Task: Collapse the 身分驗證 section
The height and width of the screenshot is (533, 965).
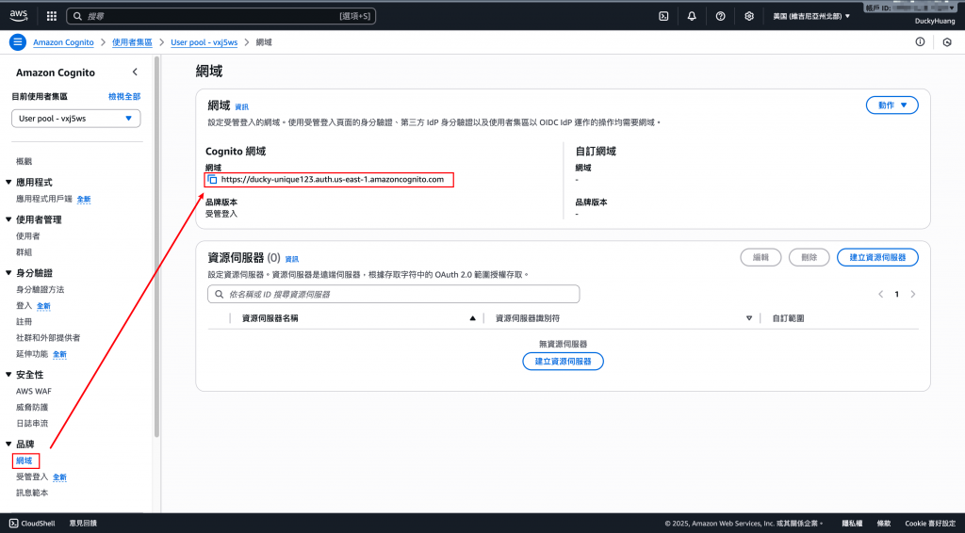Action: click(8, 273)
